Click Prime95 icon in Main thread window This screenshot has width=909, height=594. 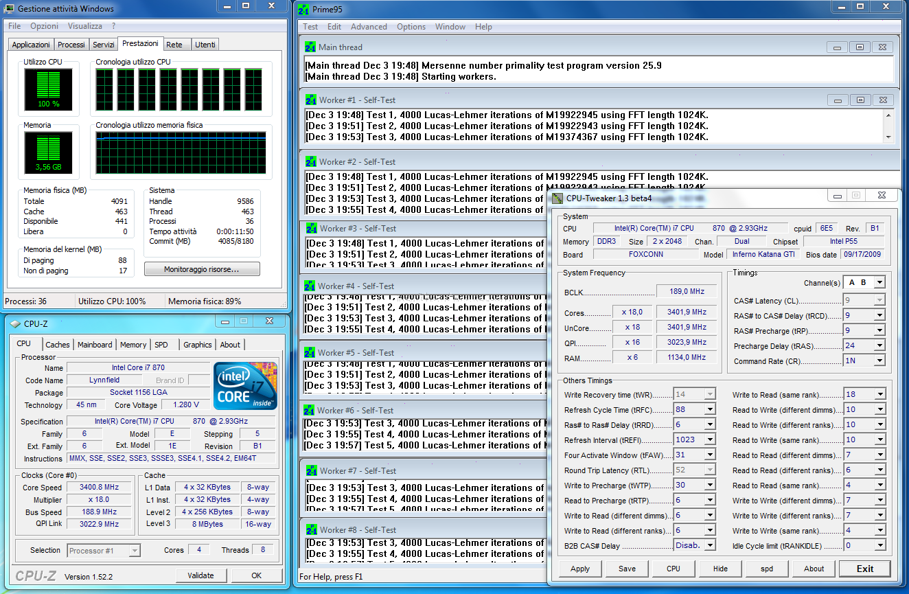tap(310, 47)
